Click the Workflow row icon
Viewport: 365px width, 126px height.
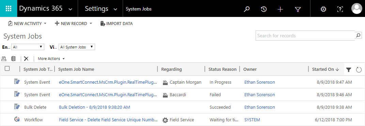pos(17,119)
